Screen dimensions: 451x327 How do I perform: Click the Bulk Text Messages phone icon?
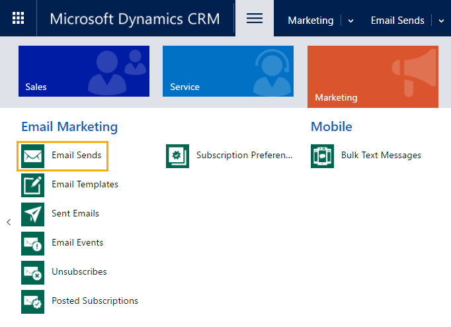coord(323,156)
